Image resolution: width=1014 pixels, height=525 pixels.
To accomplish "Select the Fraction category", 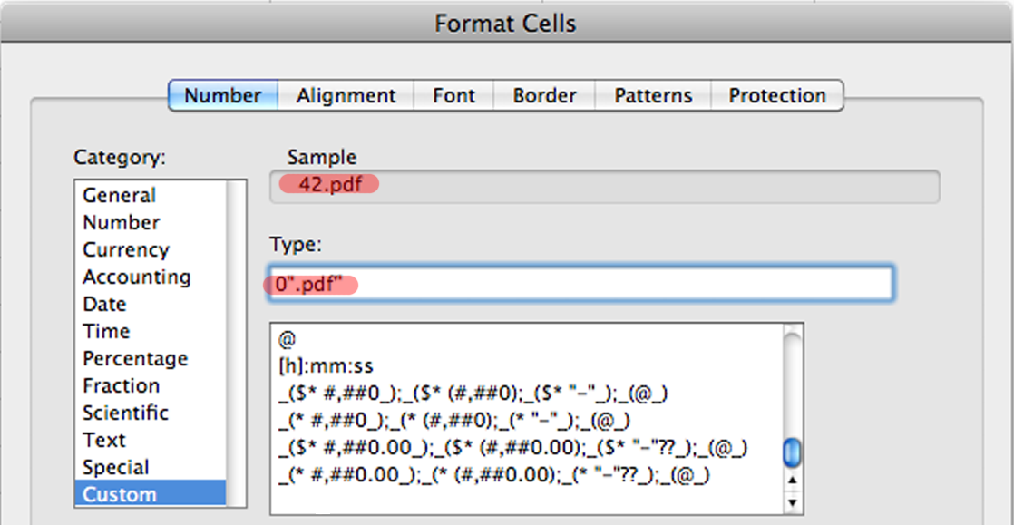I will tap(122, 385).
